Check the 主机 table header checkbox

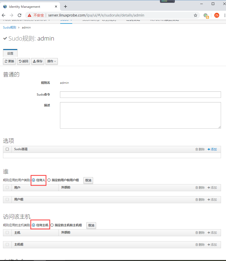pyautogui.click(x=7, y=232)
